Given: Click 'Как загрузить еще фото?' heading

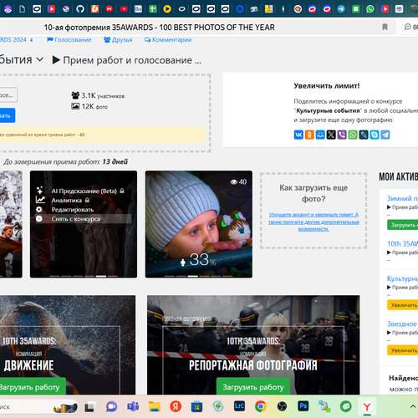Looking at the screenshot, I should tap(313, 193).
